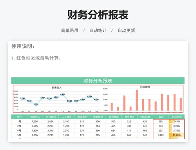196x150 pixels.
Task: Select the 390 sales expense cell
Action: click(x=98, y=130)
